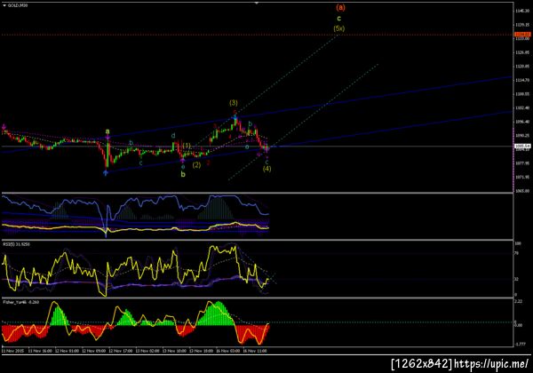
Task: Click the 16 Nov 11:00 time label
Action: pyautogui.click(x=255, y=351)
